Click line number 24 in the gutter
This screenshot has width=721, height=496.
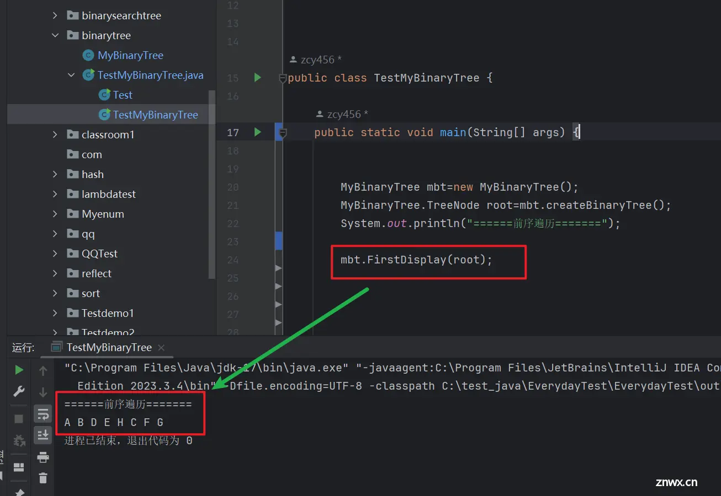233,260
